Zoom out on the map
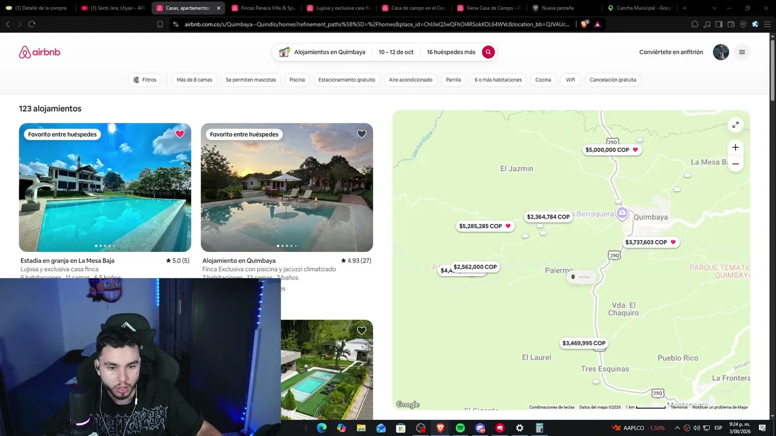 [x=735, y=163]
